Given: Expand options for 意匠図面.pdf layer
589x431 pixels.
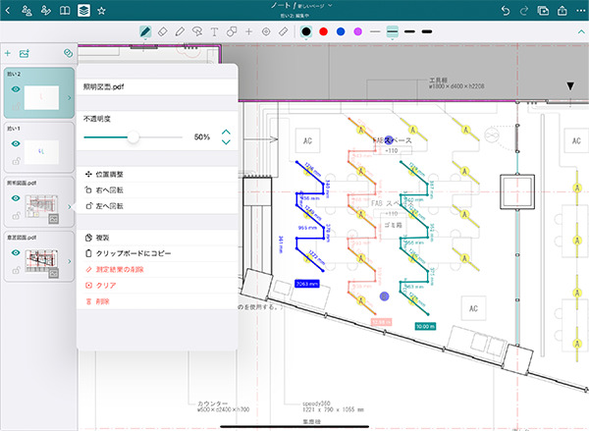Looking at the screenshot, I should [x=70, y=261].
